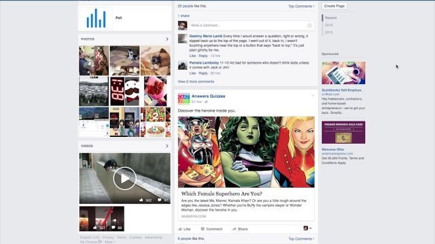
Task: Click the Cookies footer link
Action: point(135,237)
